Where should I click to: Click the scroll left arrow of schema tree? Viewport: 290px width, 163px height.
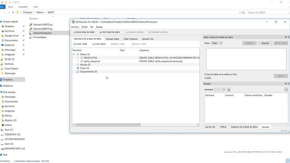click(74, 125)
